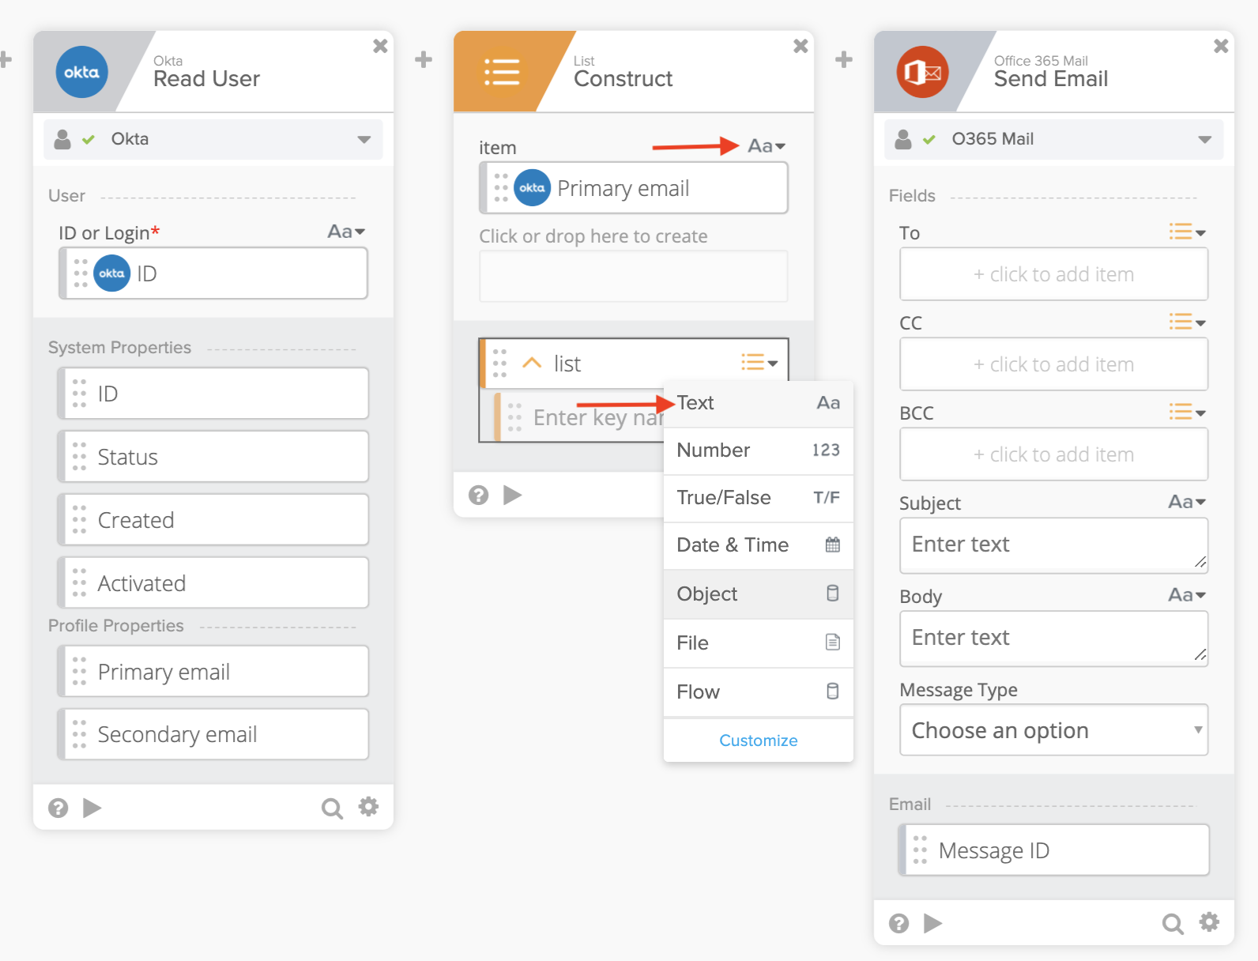Open help on the Read User card
Screen dimensions: 1258x961
tap(58, 808)
